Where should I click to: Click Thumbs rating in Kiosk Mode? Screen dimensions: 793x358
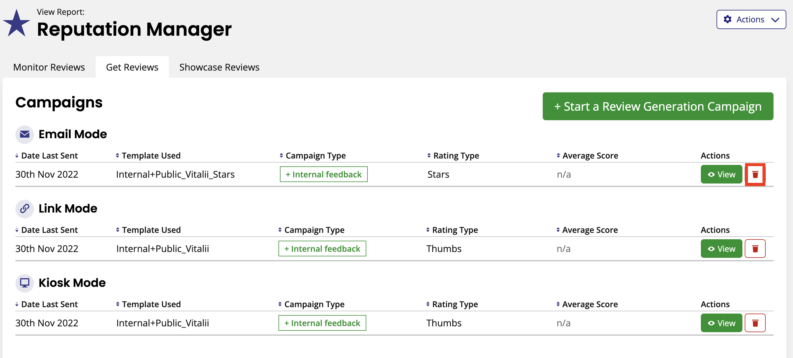[444, 323]
